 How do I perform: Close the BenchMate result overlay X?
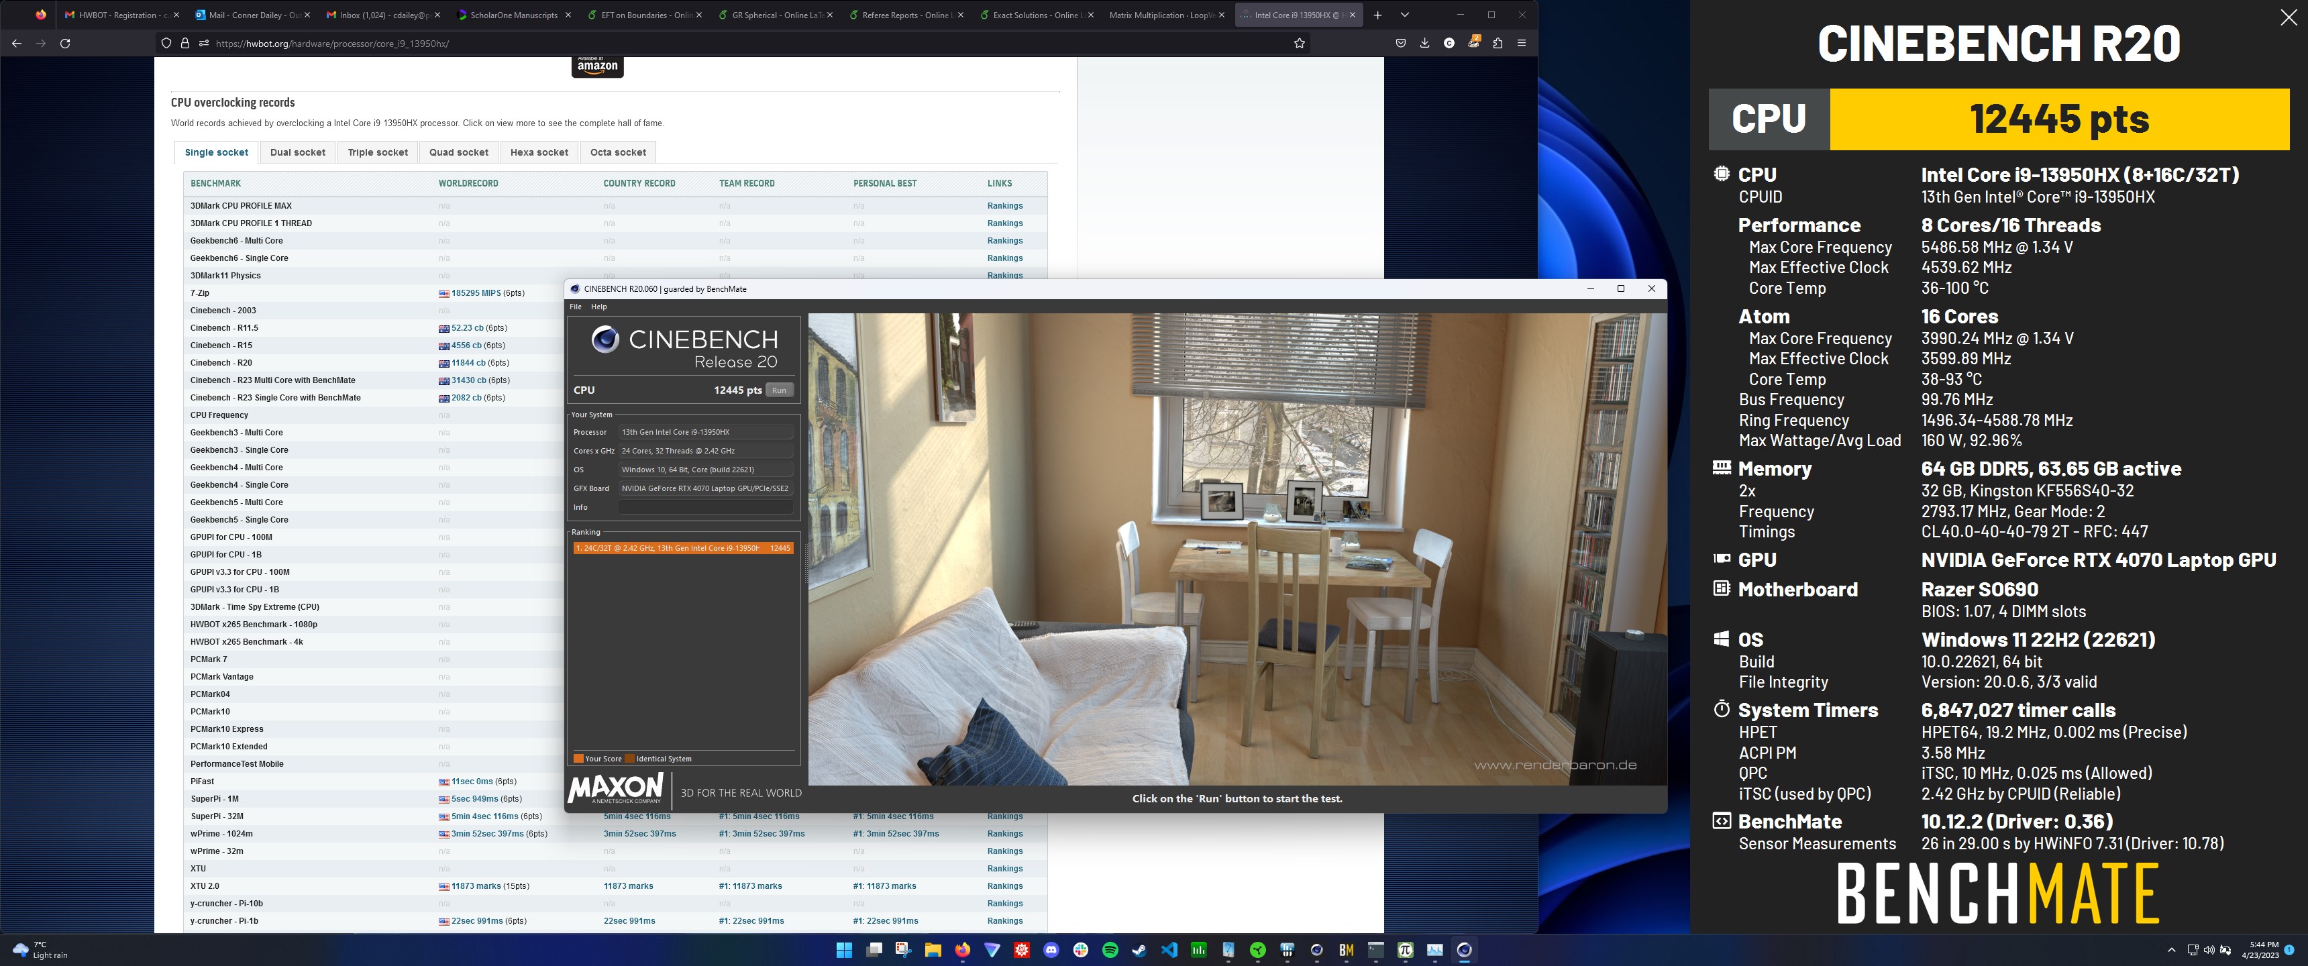[2287, 17]
